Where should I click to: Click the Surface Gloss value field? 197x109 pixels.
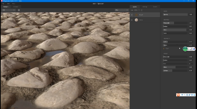[190, 30]
